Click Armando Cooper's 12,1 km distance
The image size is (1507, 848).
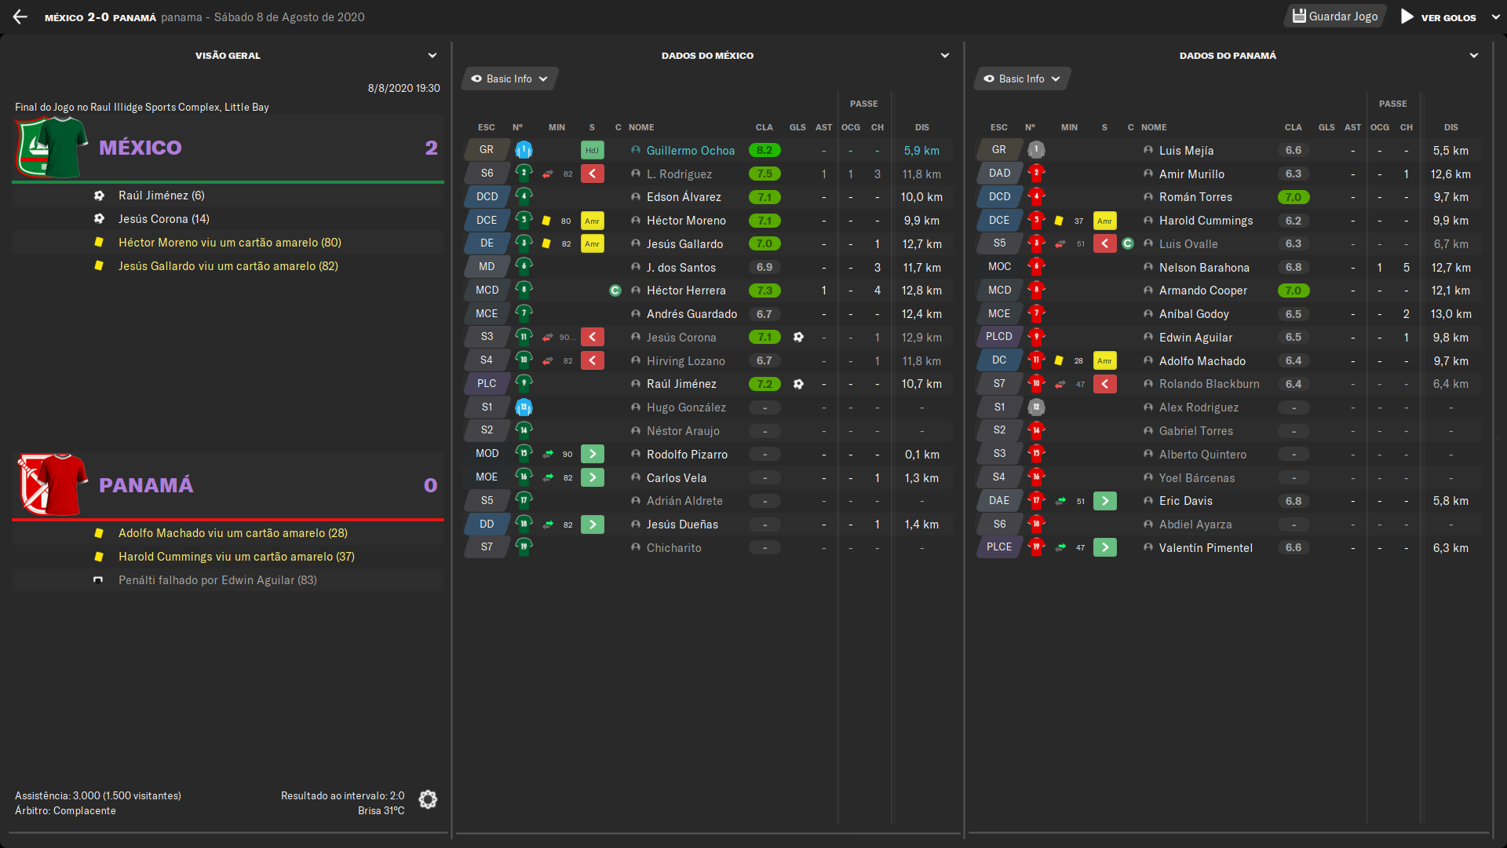point(1450,291)
